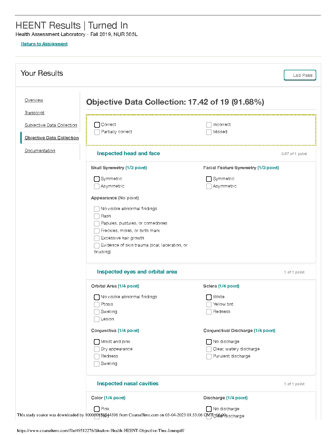Screen dimensions: 336x435
Task: Toggle the Partially correct legend checkbox
Action: 97,132
